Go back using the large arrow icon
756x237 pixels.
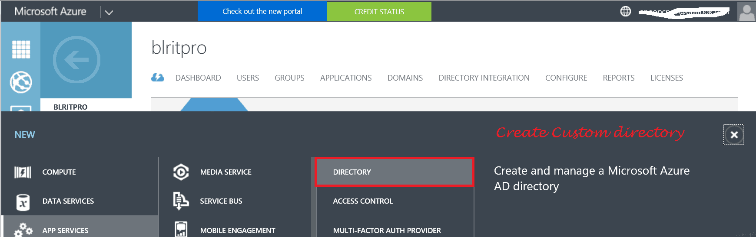(76, 60)
